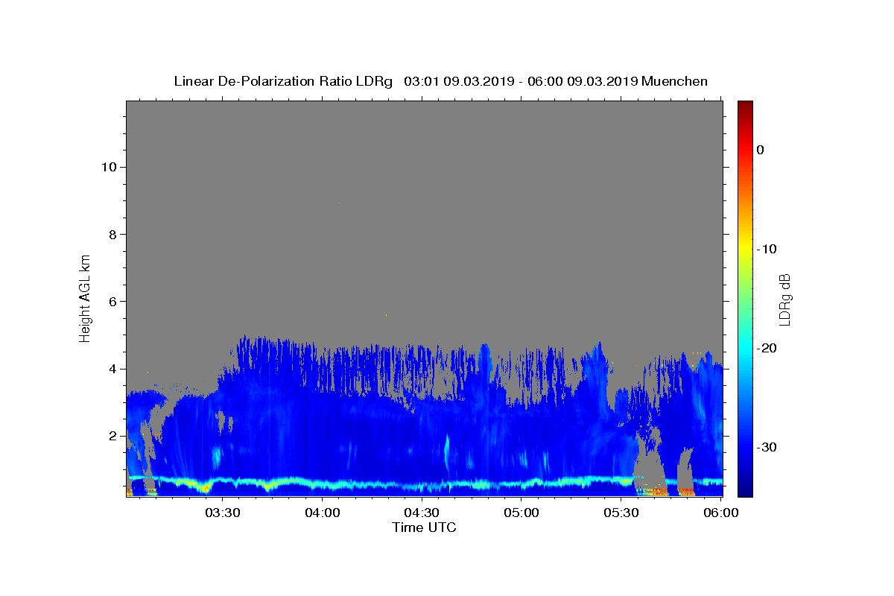The height and width of the screenshot is (596, 894).
Task: Click the colorbar value -10
Action: point(766,249)
